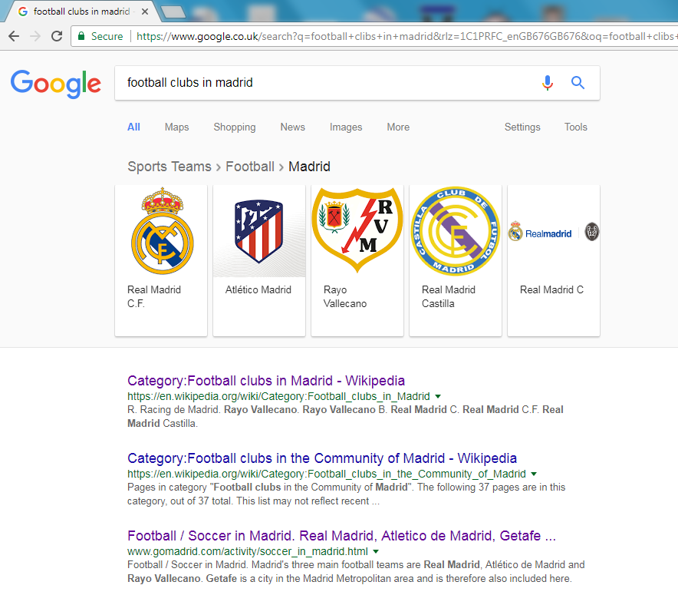
Task: Click the Real Madrid C card image
Action: pos(554,233)
